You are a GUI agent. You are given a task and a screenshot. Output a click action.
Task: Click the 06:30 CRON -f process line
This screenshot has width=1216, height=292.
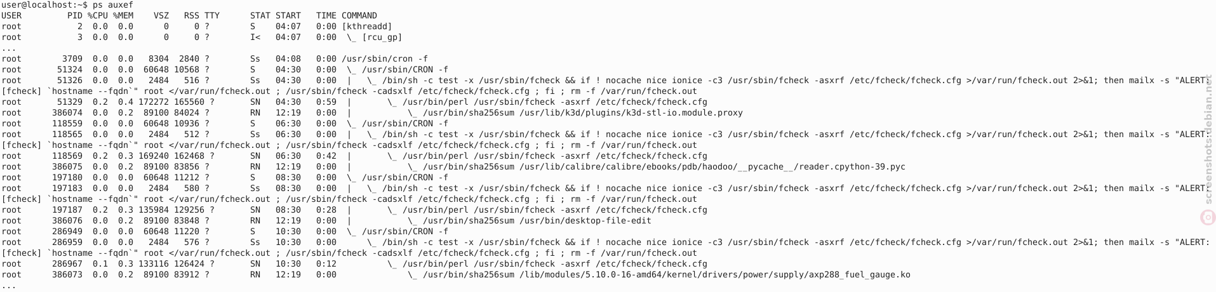(x=225, y=123)
